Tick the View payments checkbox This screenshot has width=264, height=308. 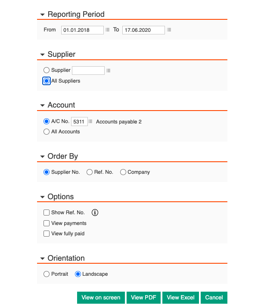[x=47, y=223]
